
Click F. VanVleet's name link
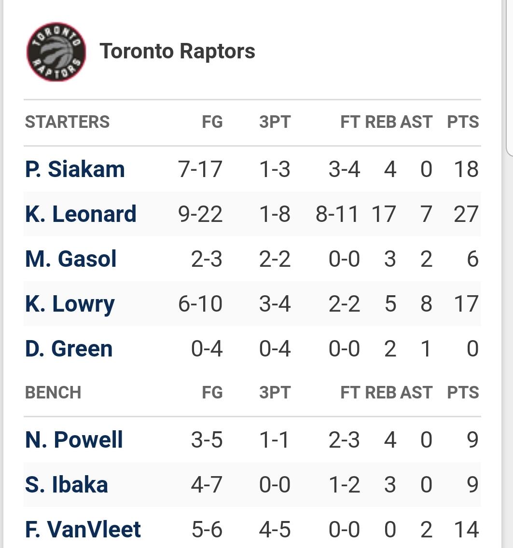[83, 530]
